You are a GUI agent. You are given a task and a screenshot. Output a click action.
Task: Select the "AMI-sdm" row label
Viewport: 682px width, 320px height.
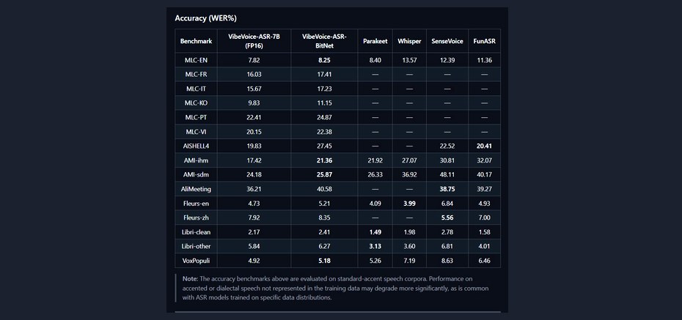tap(196, 174)
